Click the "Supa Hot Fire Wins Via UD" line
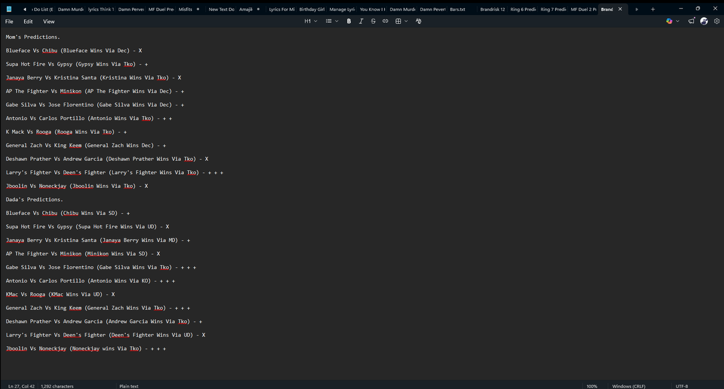Screen dimensions: 724x389 87,226
